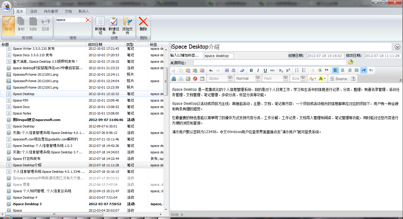This screenshot has width=403, height=219.
Task: Collapse the editor toolbar with the small arrow
Action: click(x=400, y=80)
